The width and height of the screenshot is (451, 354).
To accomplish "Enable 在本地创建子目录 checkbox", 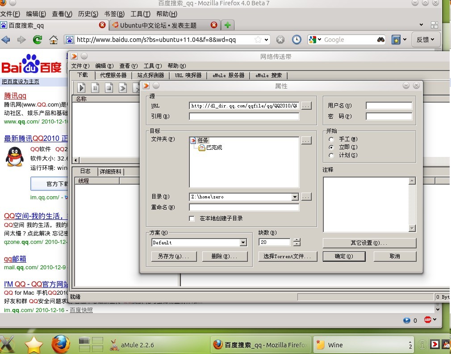I will (192, 218).
